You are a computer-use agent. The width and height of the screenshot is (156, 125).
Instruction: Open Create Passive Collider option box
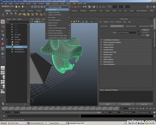[69, 7]
